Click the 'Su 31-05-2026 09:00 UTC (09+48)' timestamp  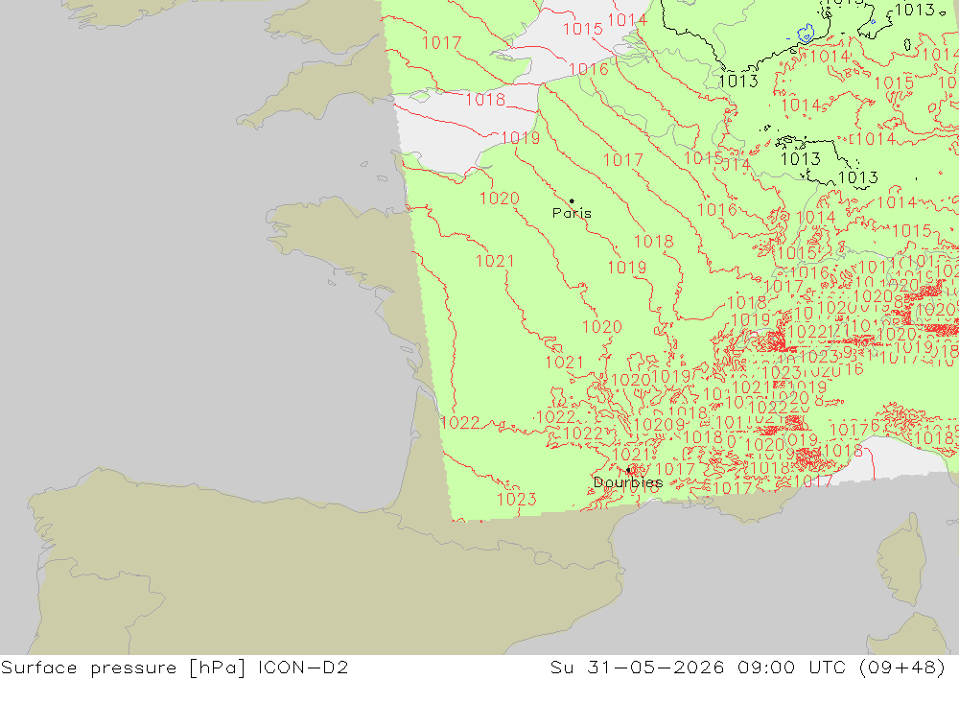(747, 668)
